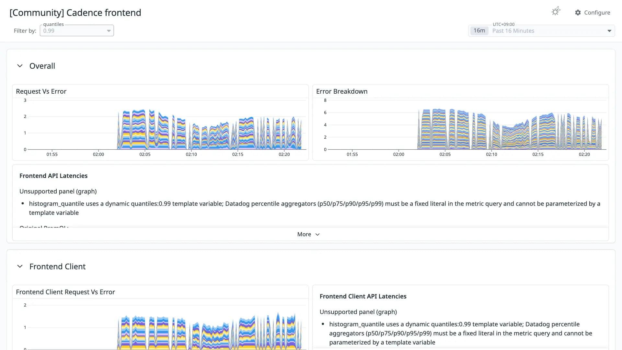Open the Past 16 Minutes time range dropdown

(542, 30)
